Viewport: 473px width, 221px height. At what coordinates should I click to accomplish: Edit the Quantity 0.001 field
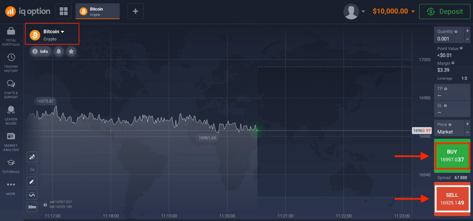449,35
